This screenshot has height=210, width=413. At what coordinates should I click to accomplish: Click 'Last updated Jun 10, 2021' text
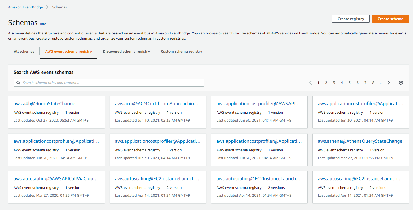[152, 120]
